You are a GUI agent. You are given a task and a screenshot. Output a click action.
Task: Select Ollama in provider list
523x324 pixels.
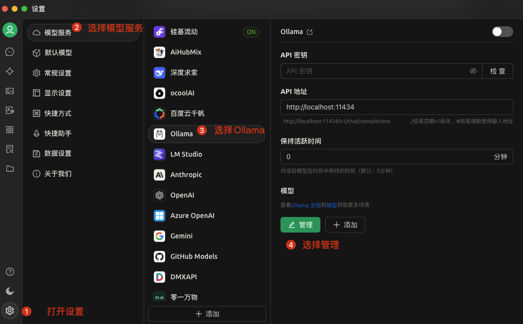pyautogui.click(x=206, y=134)
